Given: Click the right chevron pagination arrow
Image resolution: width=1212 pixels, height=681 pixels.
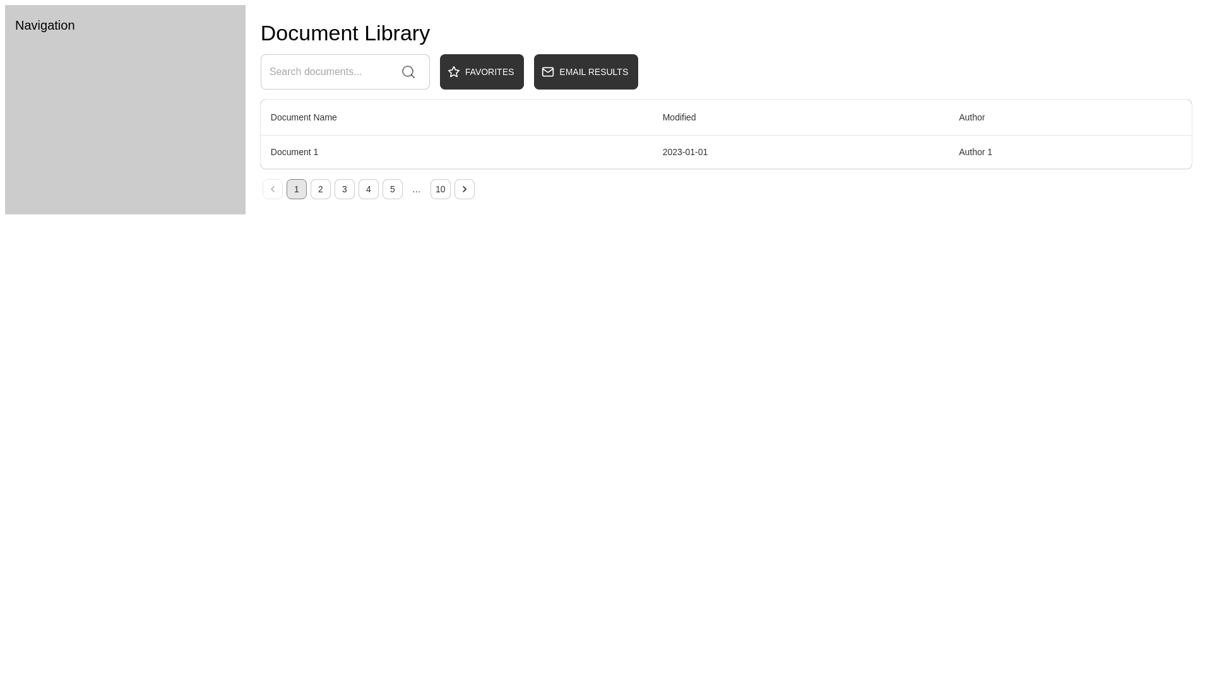Looking at the screenshot, I should [x=465, y=189].
